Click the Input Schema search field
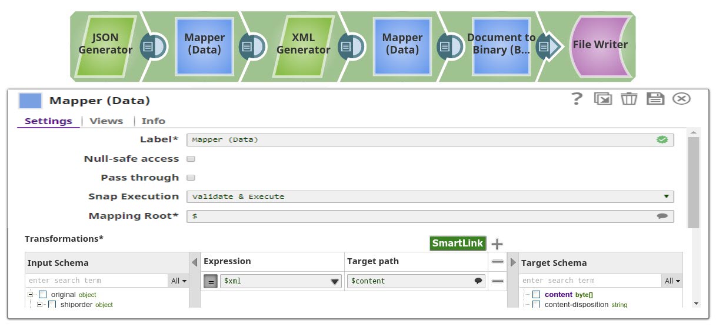Image resolution: width=716 pixels, height=330 pixels. (96, 281)
